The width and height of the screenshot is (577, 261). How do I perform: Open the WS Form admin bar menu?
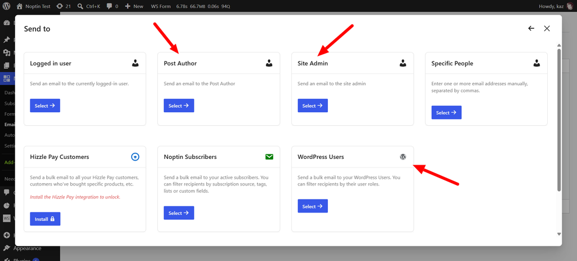point(161,6)
